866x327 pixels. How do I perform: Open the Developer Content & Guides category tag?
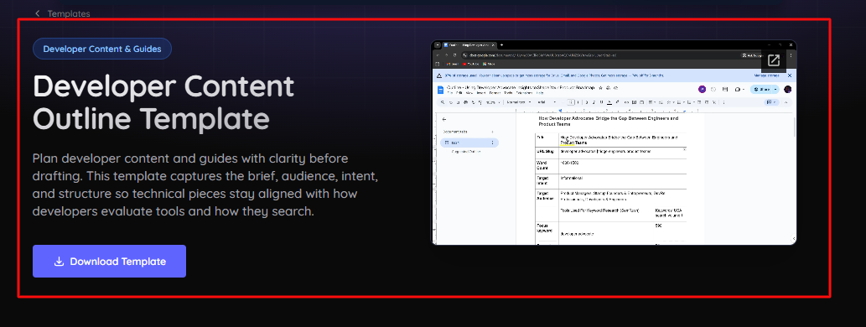tap(102, 49)
